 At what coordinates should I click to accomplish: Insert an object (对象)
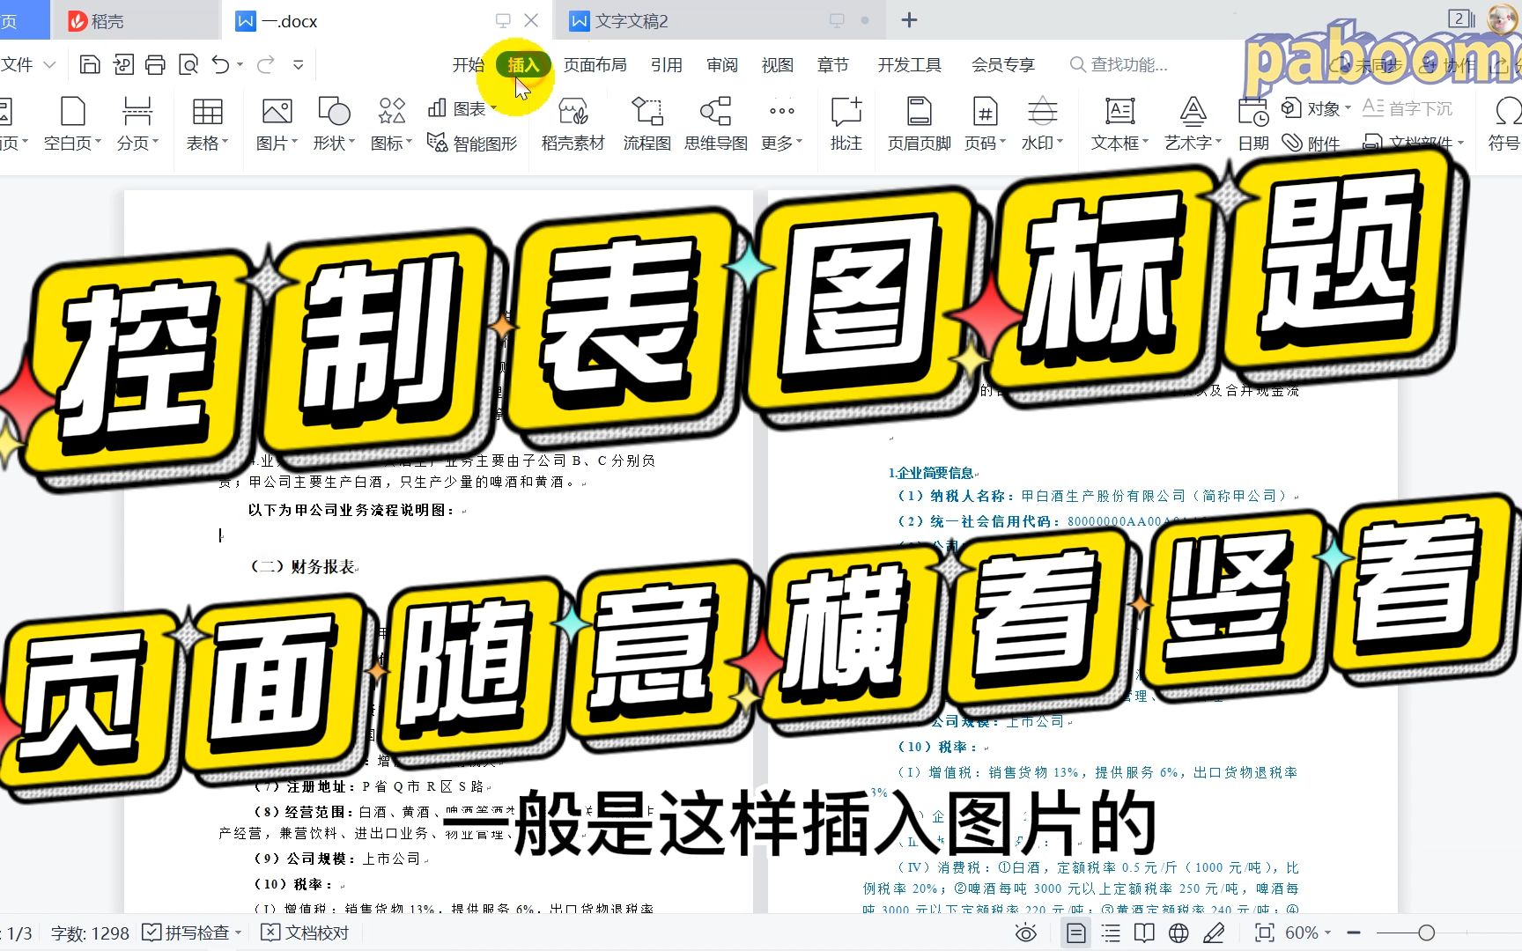tap(1315, 108)
